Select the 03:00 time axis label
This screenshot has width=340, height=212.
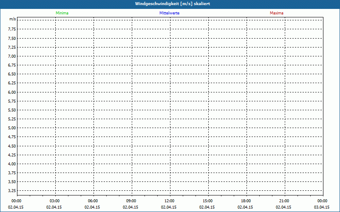pyautogui.click(x=55, y=201)
